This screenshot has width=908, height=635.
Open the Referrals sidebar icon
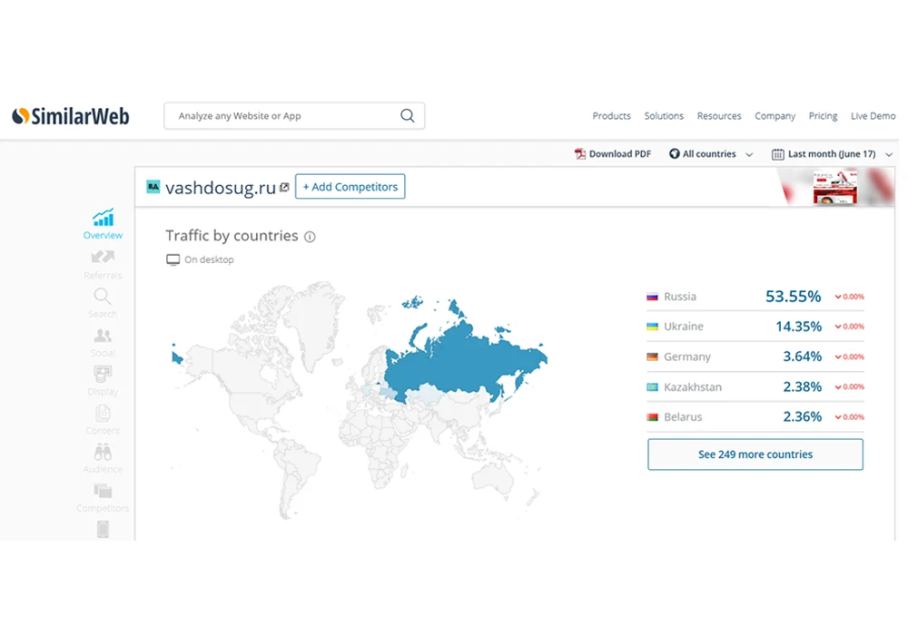click(x=103, y=257)
